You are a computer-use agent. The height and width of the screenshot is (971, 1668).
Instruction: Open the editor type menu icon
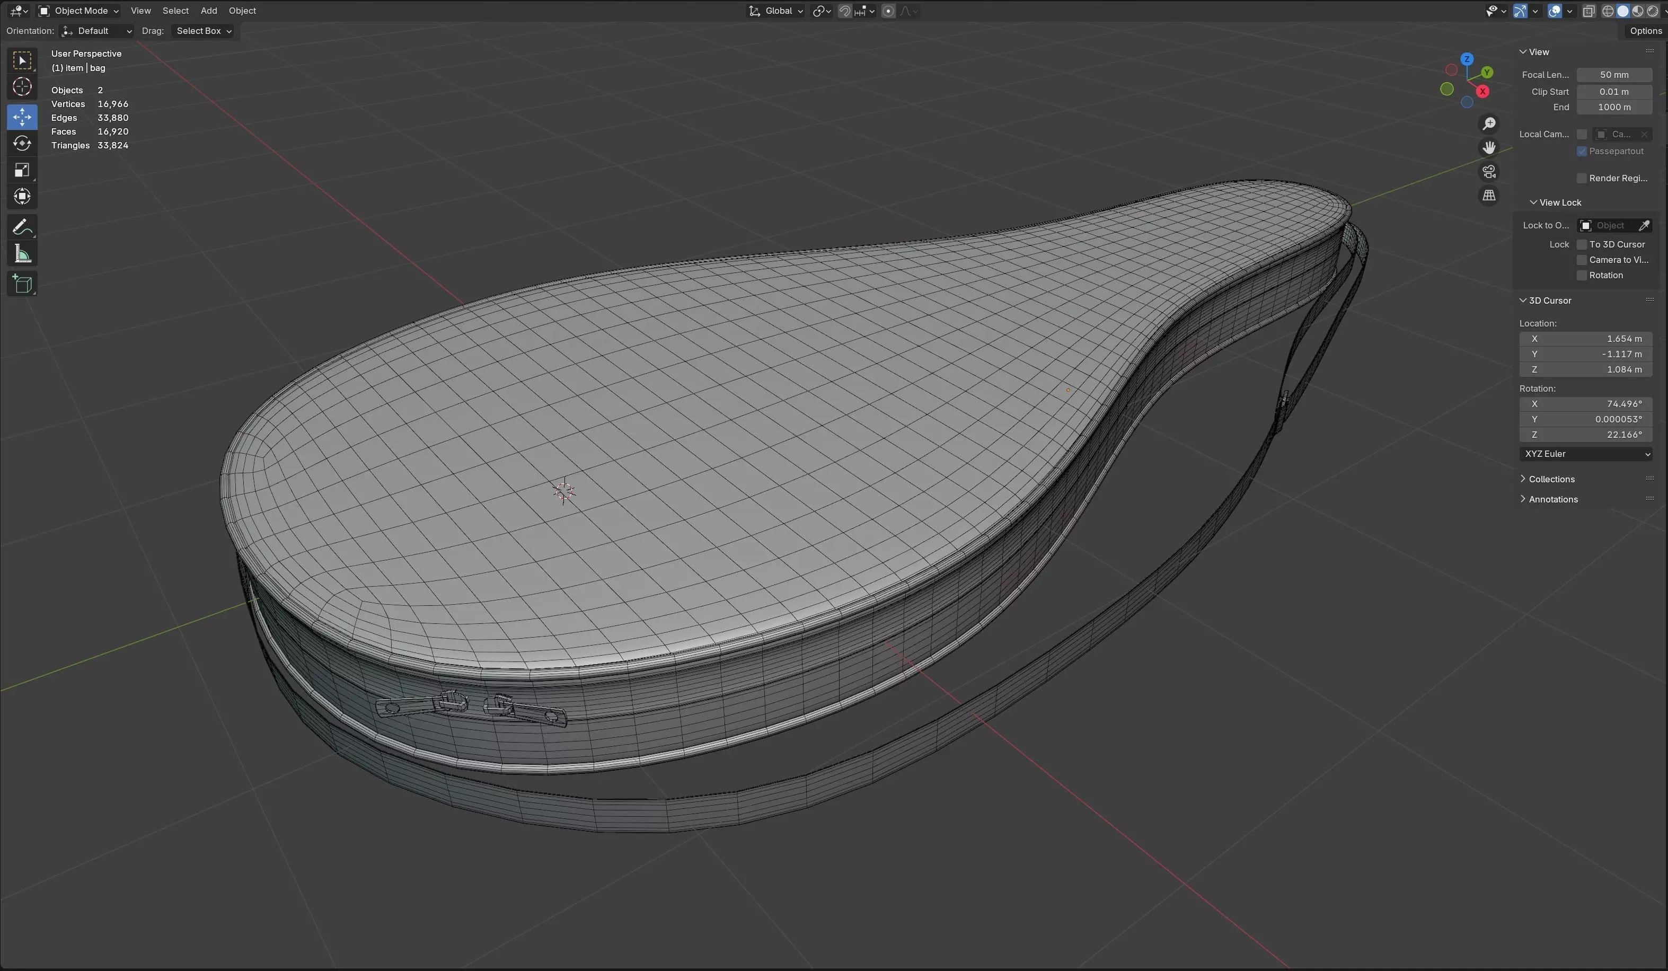(x=19, y=11)
